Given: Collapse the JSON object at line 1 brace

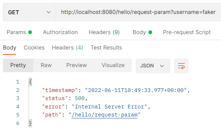Looking at the screenshot, I should point(30,82).
